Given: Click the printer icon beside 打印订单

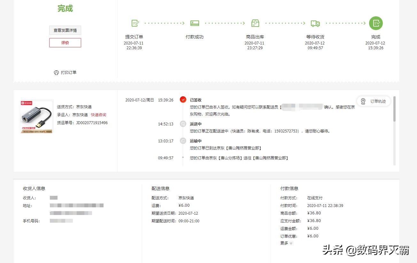Looking at the screenshot, I should point(56,72).
